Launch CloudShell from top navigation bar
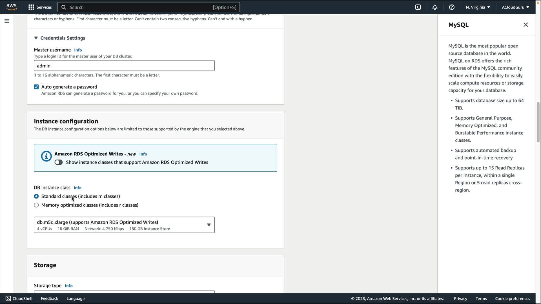 point(418,7)
